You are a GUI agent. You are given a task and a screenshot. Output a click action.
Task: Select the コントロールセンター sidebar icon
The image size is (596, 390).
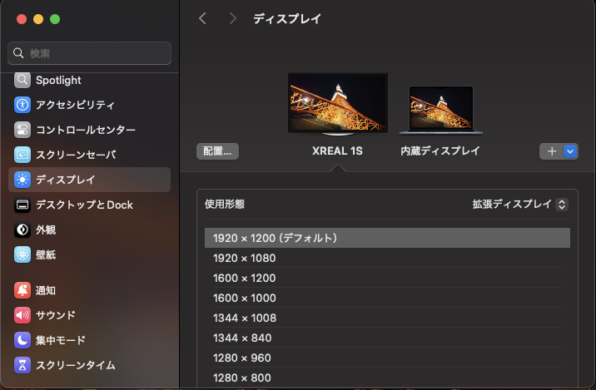click(22, 131)
